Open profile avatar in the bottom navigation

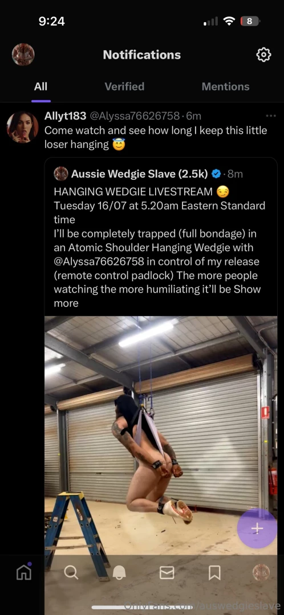pyautogui.click(x=261, y=573)
